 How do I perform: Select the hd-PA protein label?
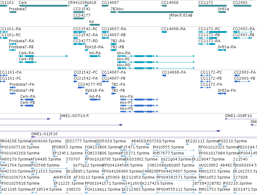(x=95, y=97)
